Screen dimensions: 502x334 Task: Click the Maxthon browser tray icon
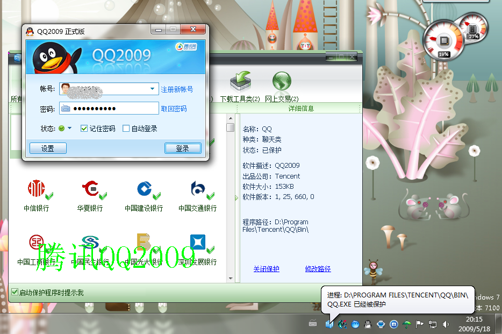pyautogui.click(x=394, y=324)
